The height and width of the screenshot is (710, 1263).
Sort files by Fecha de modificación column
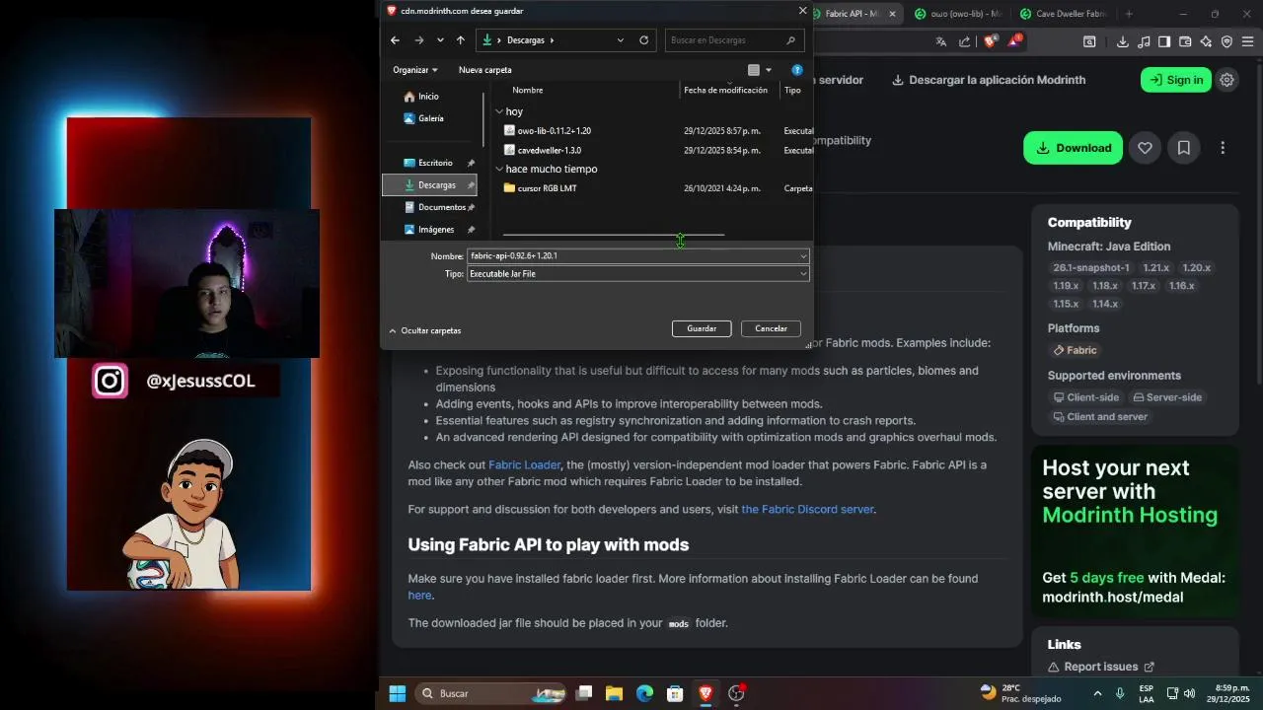(x=725, y=90)
